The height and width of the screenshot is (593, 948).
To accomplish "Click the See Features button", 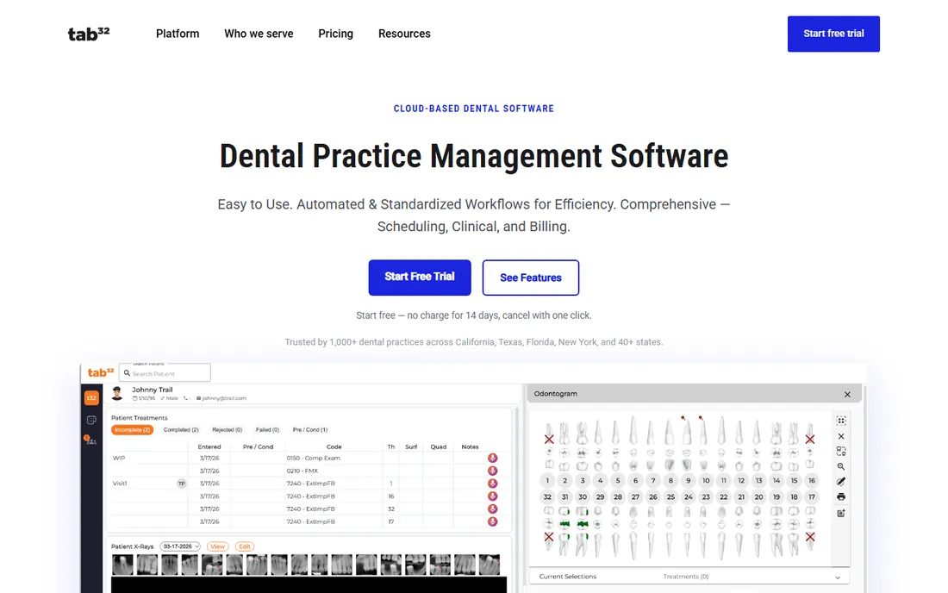I will click(531, 278).
